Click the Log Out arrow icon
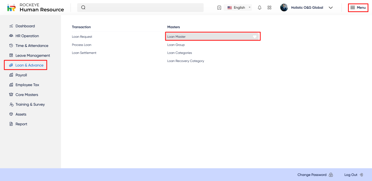Screen dimensions: 372x181 tap(361, 175)
